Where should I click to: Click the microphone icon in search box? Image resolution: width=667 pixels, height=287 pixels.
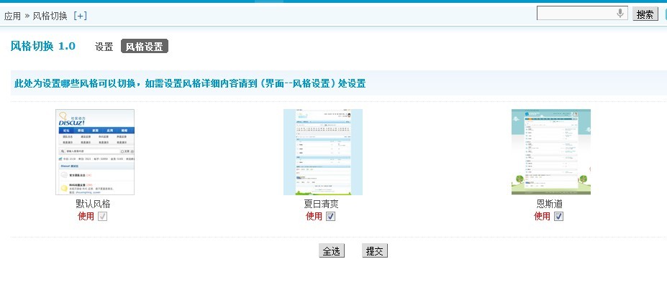(x=620, y=14)
